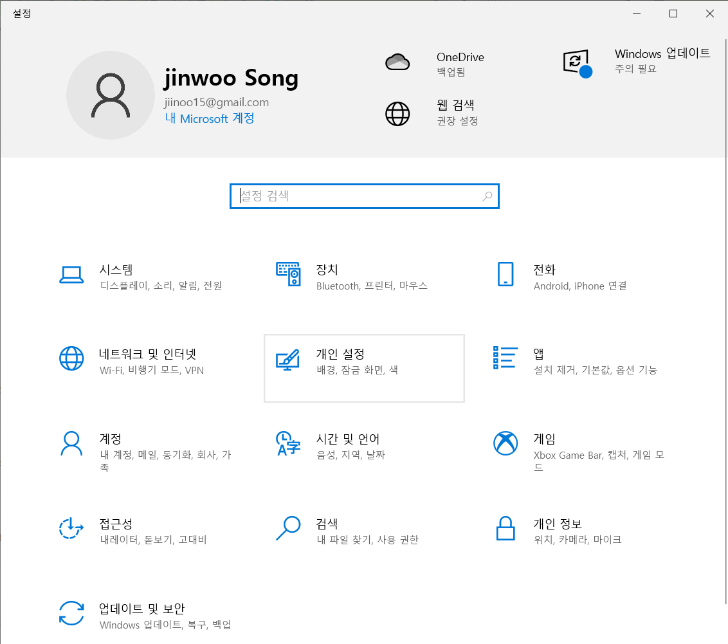Select the 장치 category title

(x=327, y=270)
